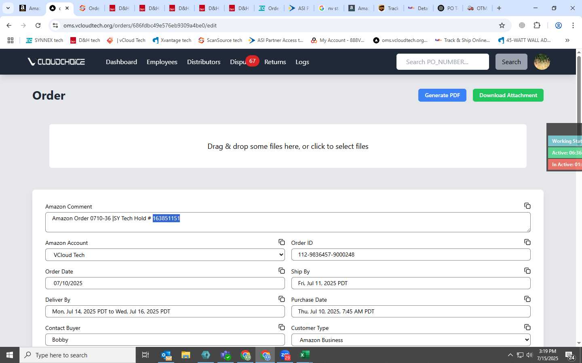Open Windows Task View
582x363 pixels.
pyautogui.click(x=145, y=355)
